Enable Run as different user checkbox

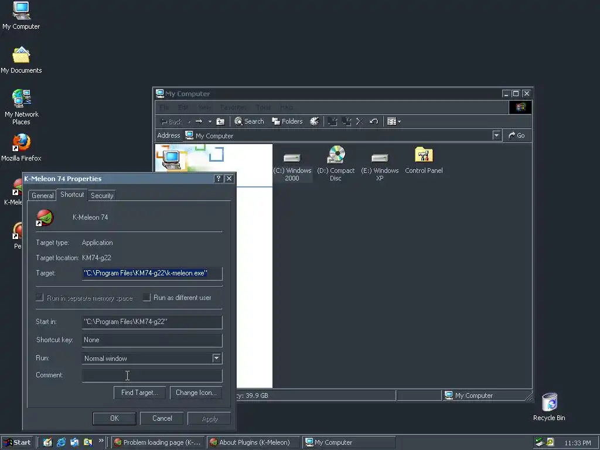point(146,297)
